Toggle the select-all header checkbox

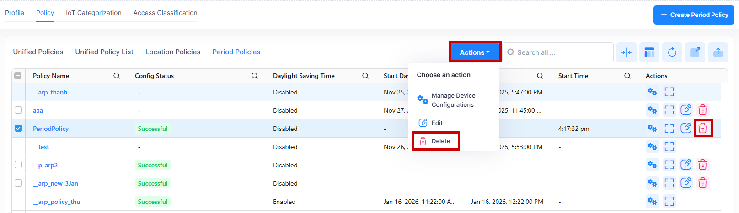pos(18,76)
